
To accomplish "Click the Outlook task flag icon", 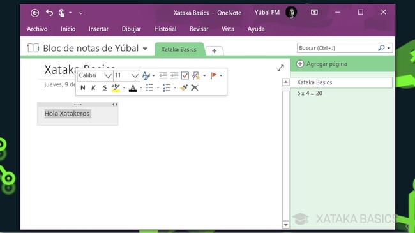I will click(x=213, y=76).
